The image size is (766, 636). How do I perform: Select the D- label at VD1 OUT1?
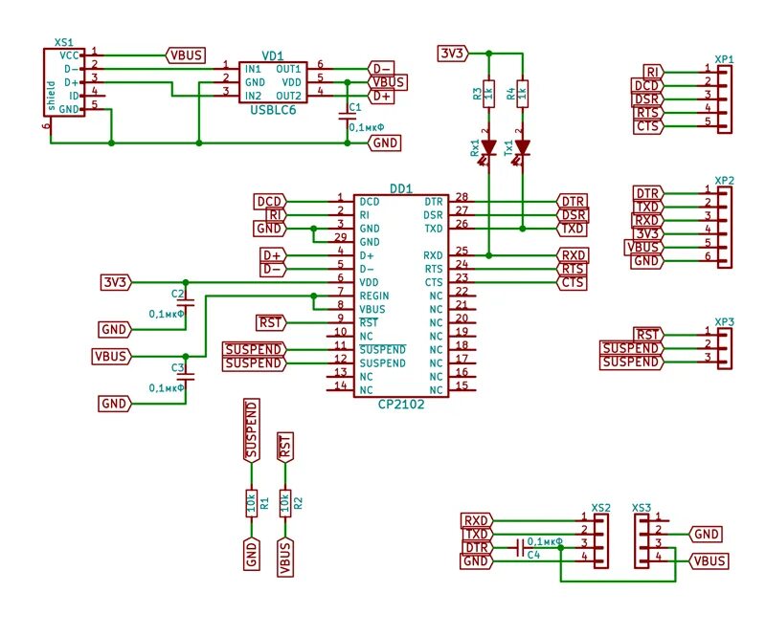[381, 69]
